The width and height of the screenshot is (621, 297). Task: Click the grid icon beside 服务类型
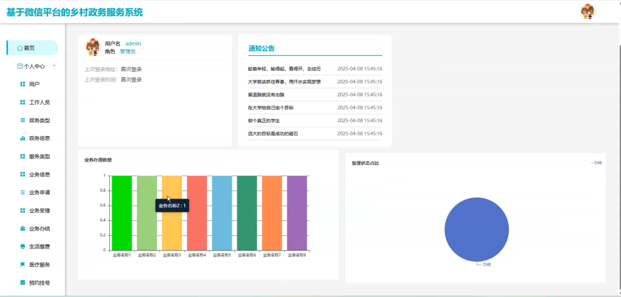22,157
